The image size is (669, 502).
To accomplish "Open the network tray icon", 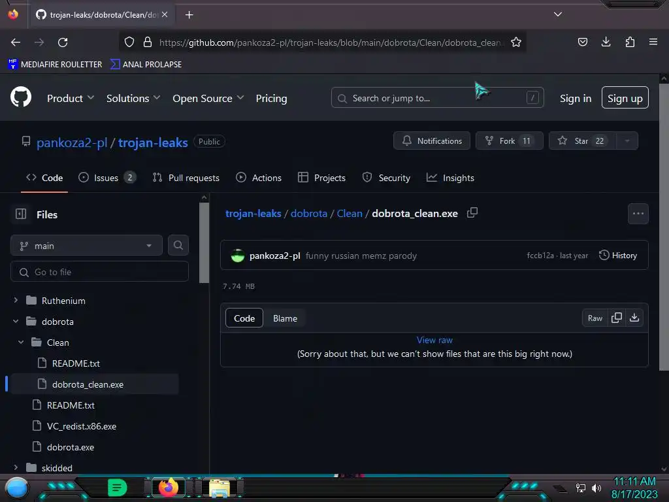I will (x=580, y=488).
